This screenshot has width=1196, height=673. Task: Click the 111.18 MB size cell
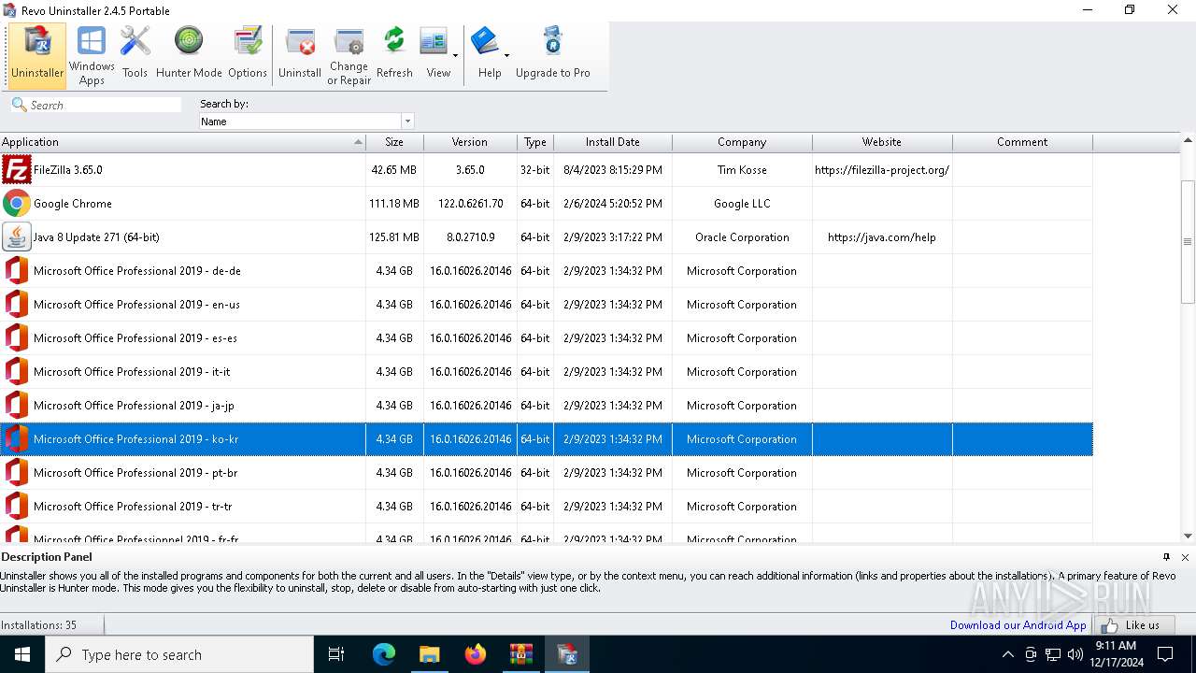pyautogui.click(x=394, y=204)
